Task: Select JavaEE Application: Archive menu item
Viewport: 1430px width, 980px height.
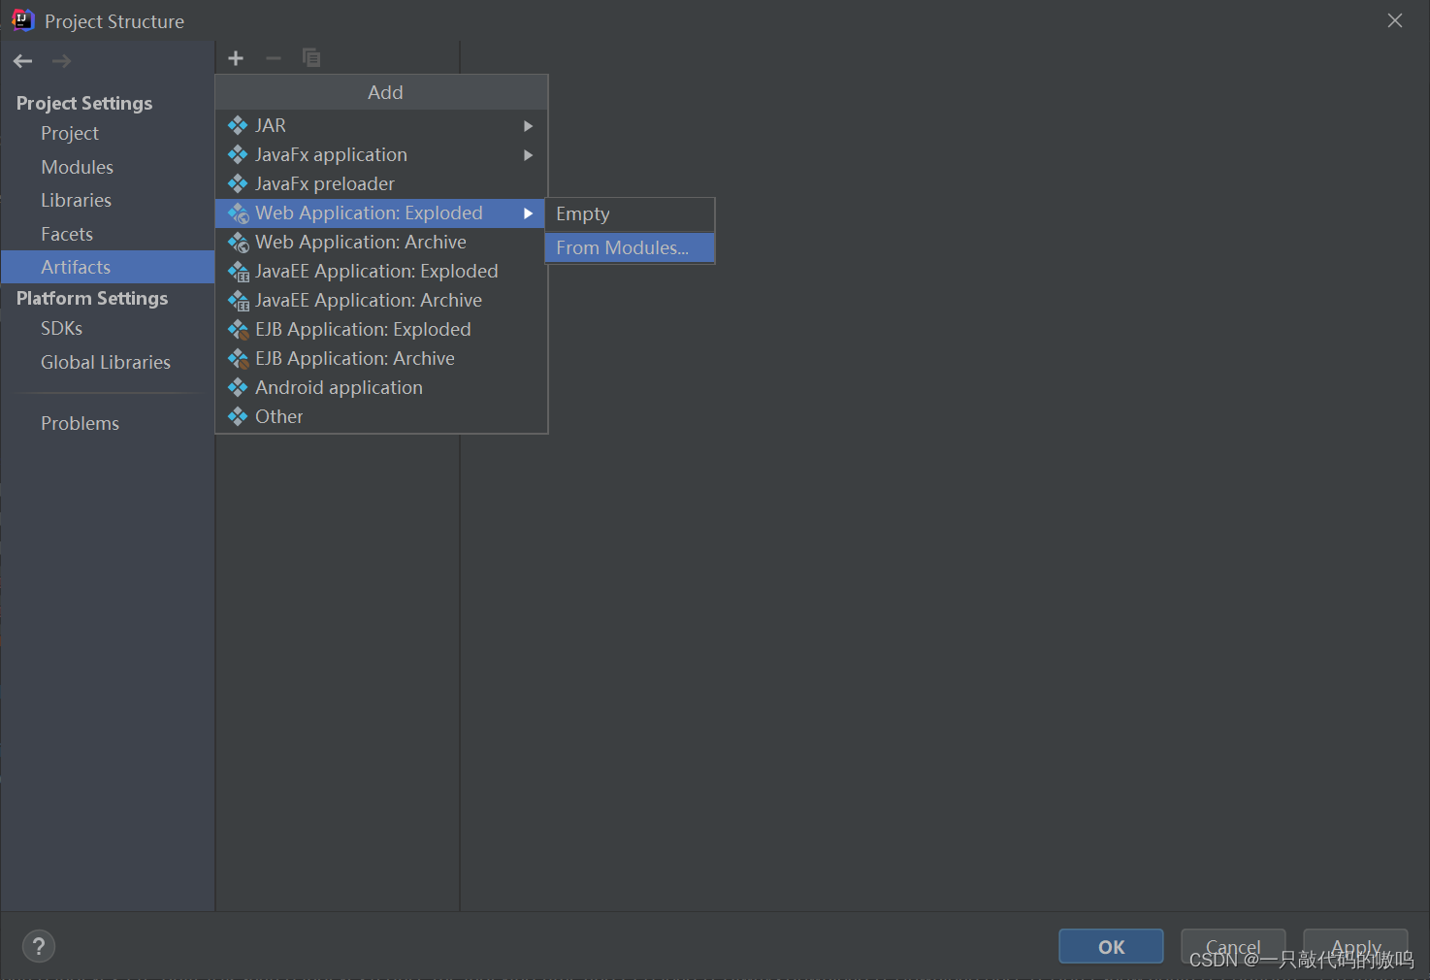Action: pos(381,300)
